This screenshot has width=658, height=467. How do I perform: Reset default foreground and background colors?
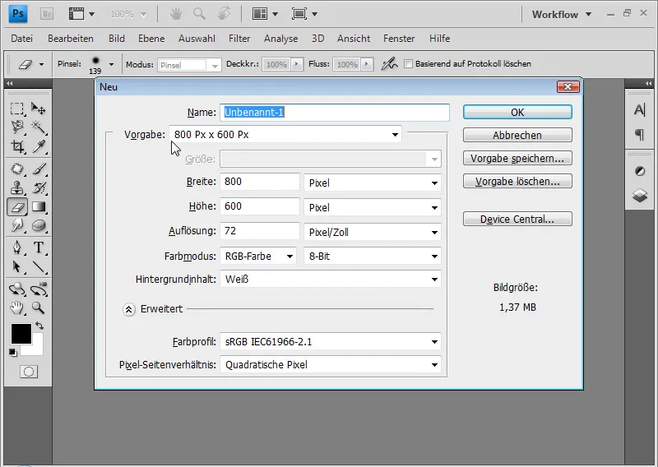(13, 353)
